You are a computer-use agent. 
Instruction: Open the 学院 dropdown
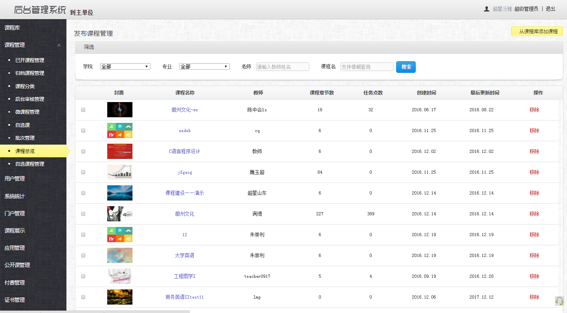click(124, 66)
